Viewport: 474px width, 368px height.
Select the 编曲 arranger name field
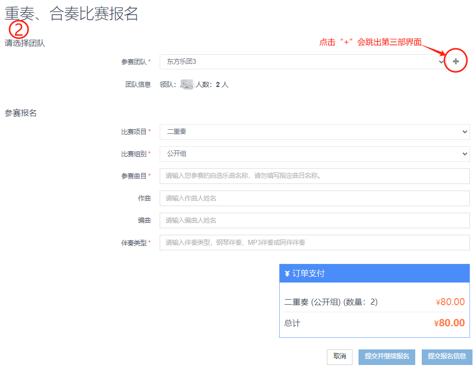[x=314, y=220]
